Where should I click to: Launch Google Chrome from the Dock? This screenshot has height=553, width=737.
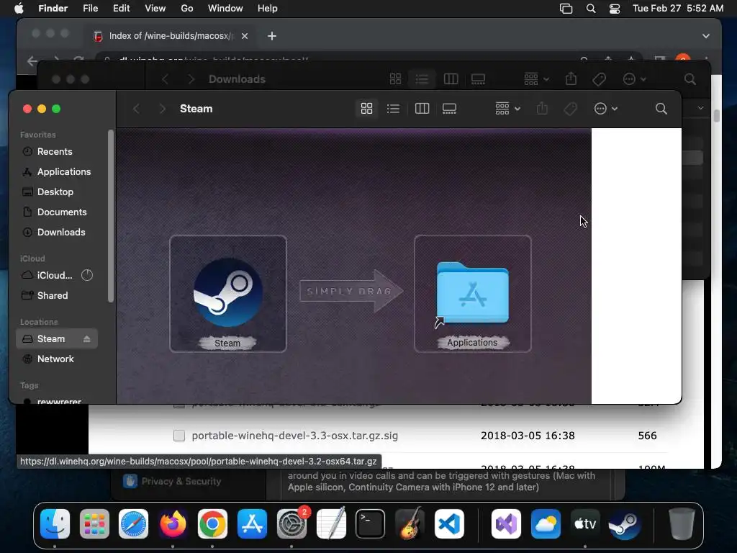click(212, 523)
